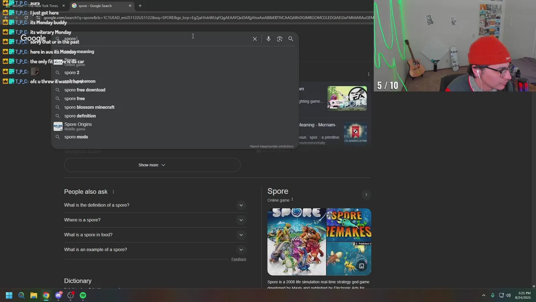The height and width of the screenshot is (302, 536).
Task: Expand What is a spore in food
Action: [x=155, y=235]
